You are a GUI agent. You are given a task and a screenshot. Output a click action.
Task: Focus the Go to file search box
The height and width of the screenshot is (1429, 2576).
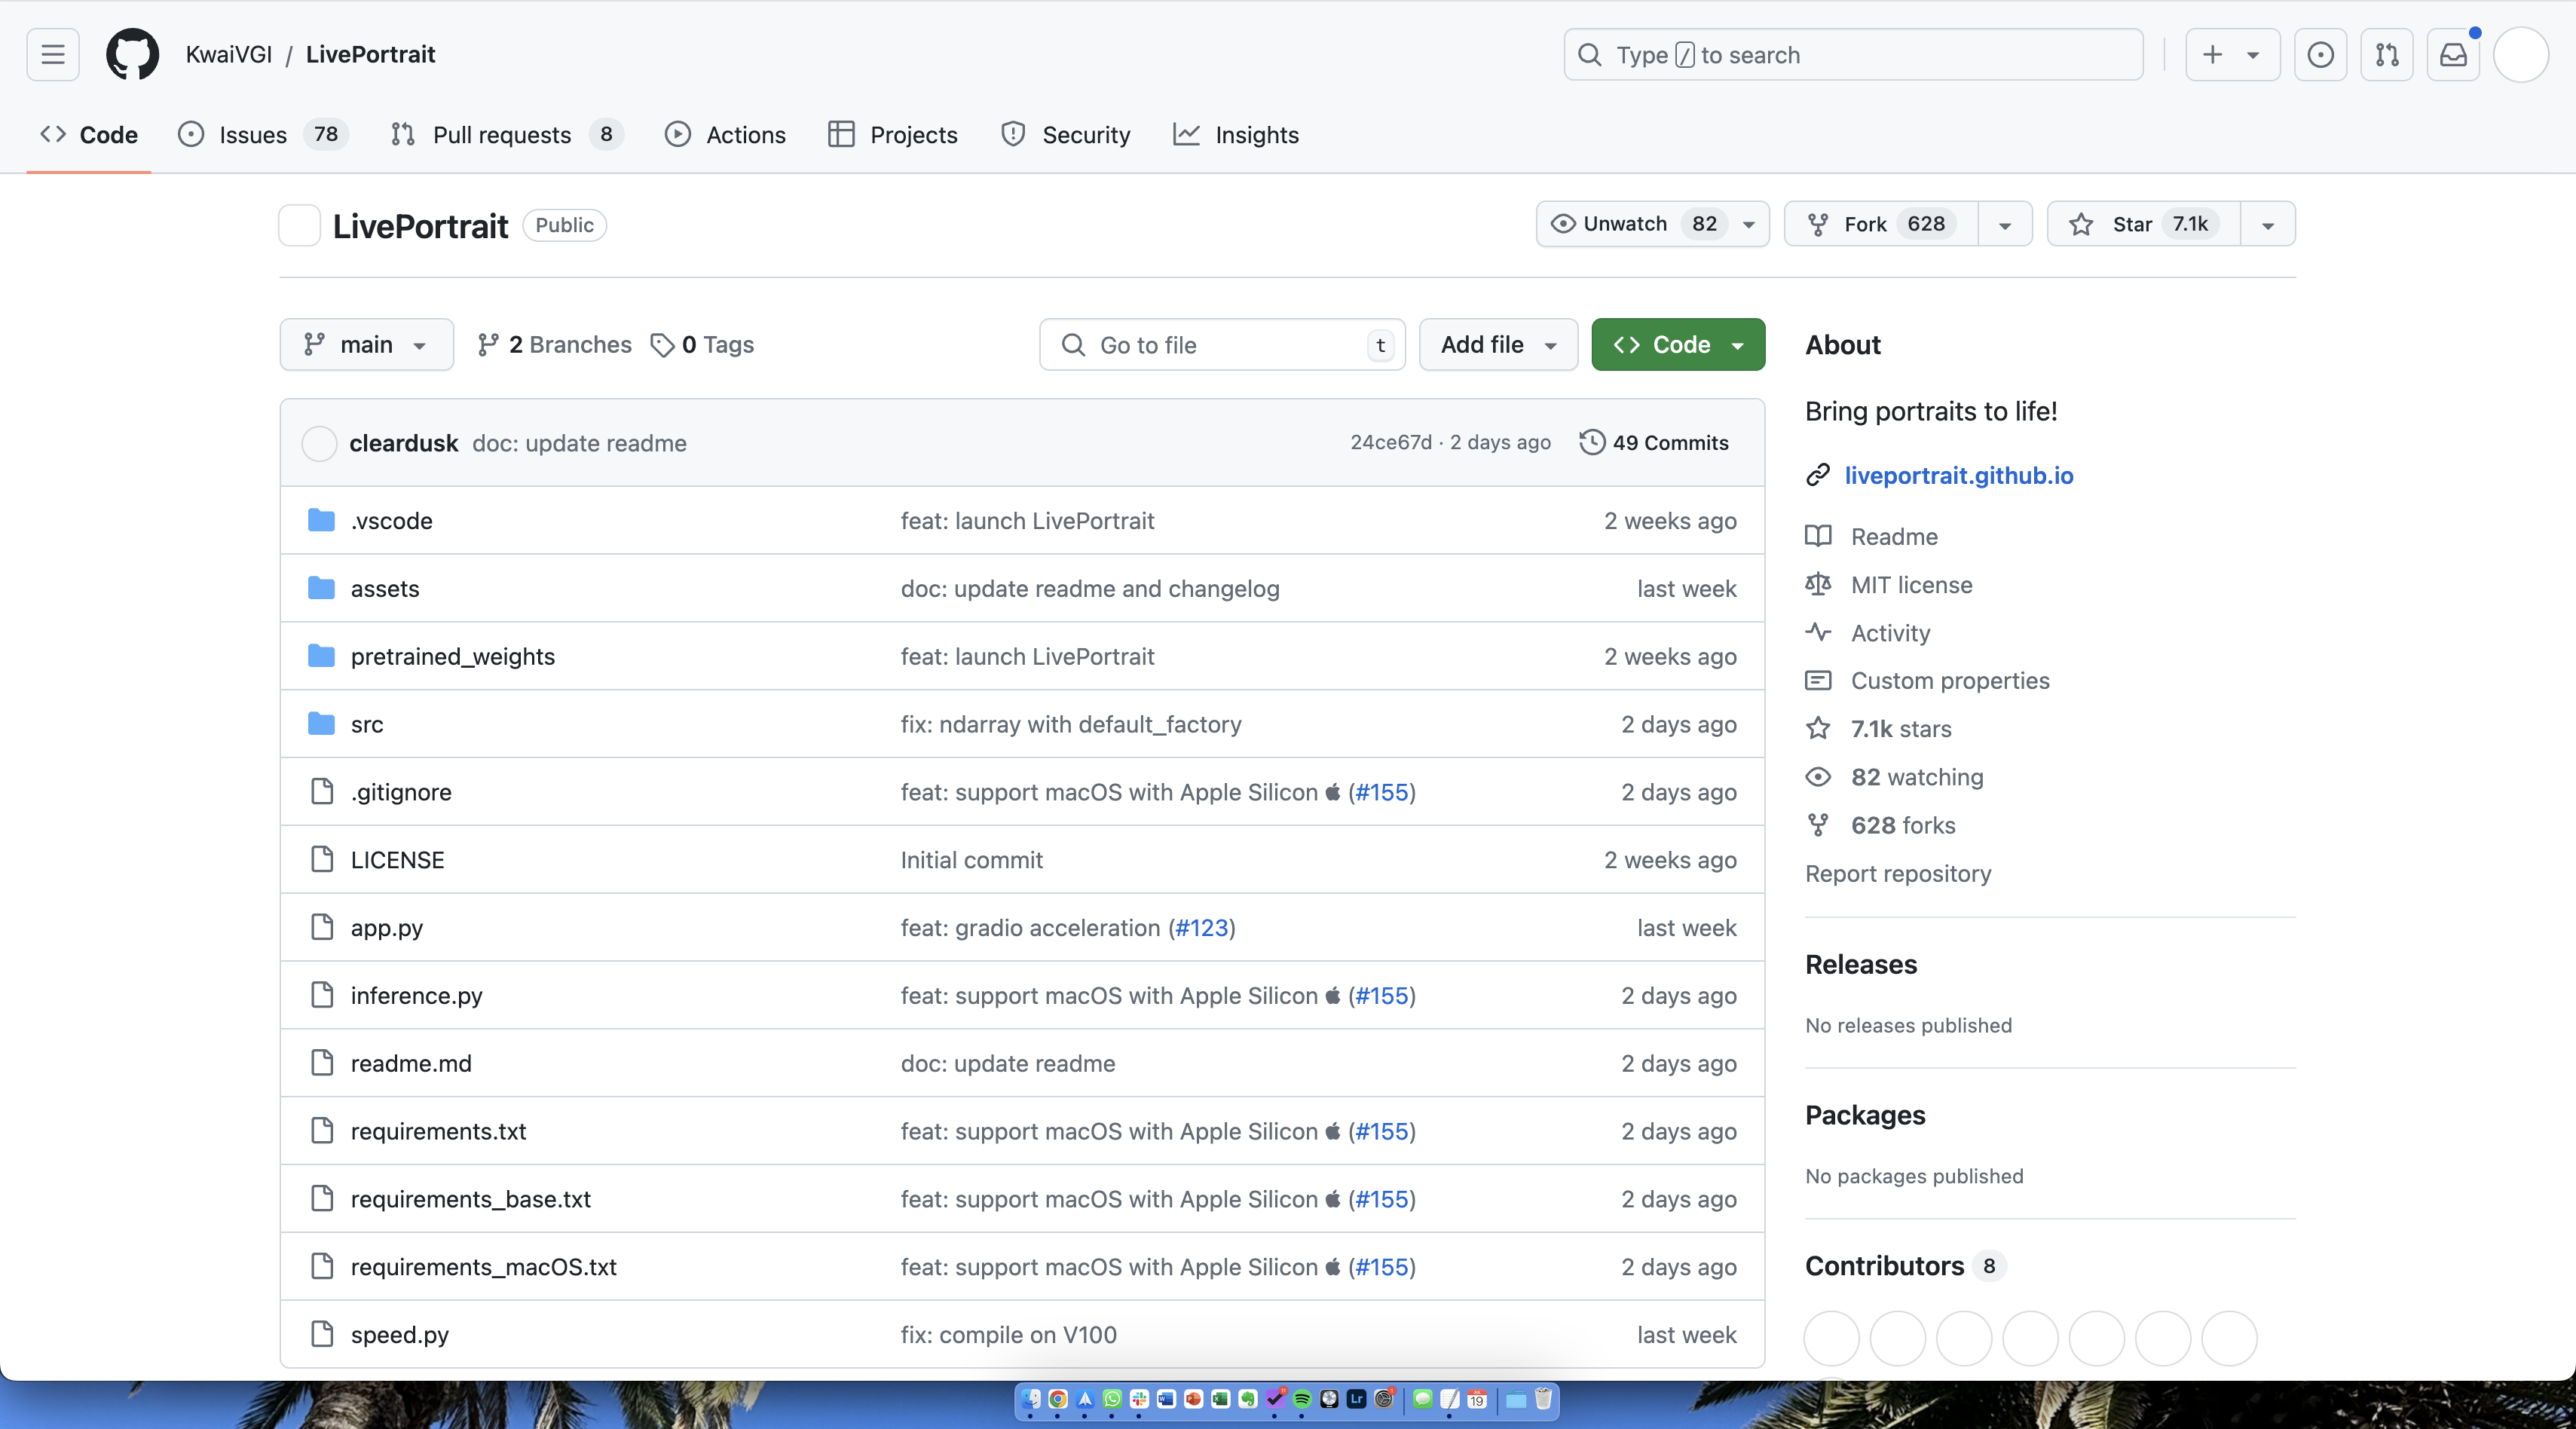pos(1222,345)
